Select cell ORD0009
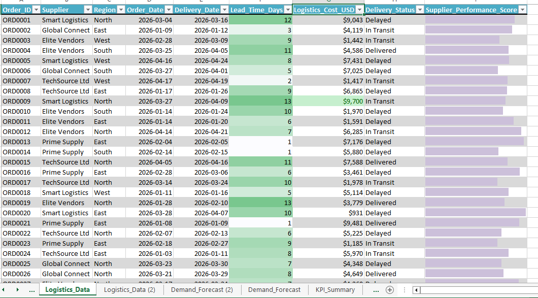This screenshot has height=298, width=538. pos(21,101)
